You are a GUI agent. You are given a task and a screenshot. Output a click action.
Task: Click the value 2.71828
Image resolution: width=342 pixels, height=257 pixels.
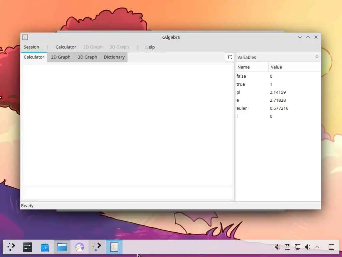(x=278, y=100)
